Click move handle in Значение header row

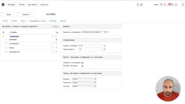coord(56,40)
